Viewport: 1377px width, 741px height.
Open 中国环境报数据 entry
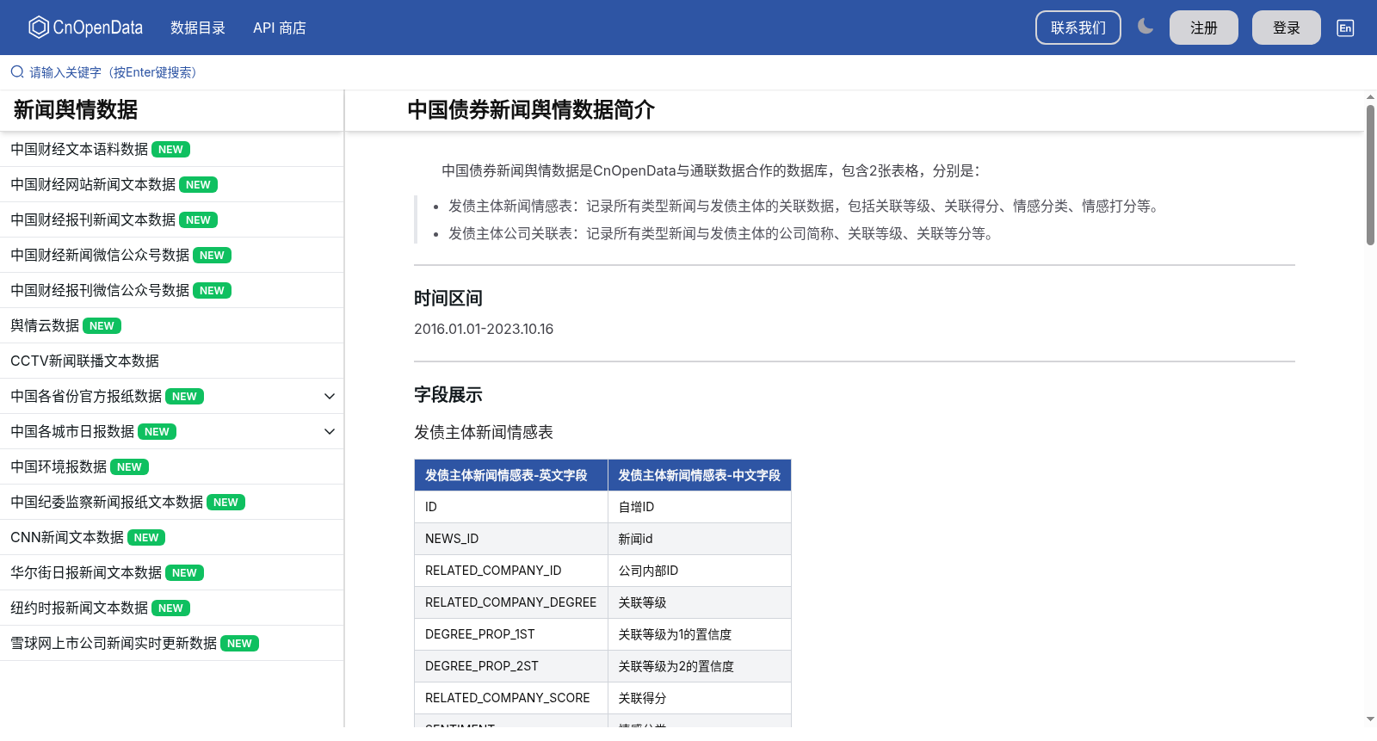[59, 466]
